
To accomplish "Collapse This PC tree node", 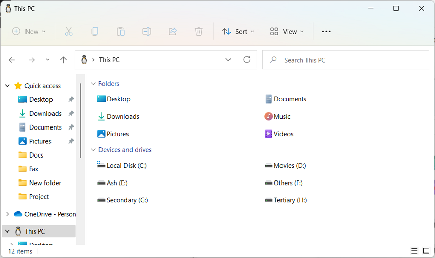I will (8, 231).
